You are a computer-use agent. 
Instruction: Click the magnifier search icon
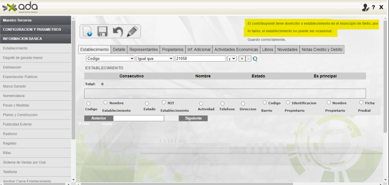point(255,59)
